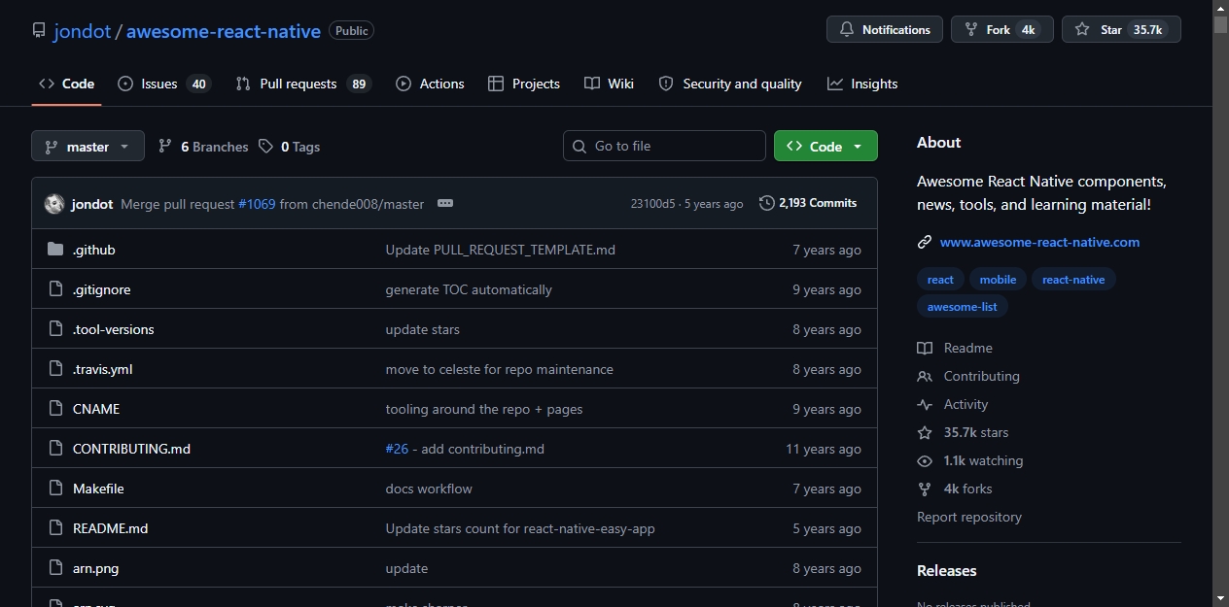The width and height of the screenshot is (1229, 607).
Task: View the 0 Tags link
Action: pos(289,147)
